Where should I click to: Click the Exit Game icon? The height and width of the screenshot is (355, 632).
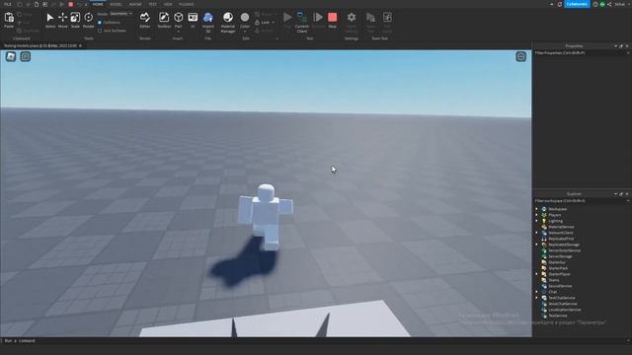click(387, 18)
